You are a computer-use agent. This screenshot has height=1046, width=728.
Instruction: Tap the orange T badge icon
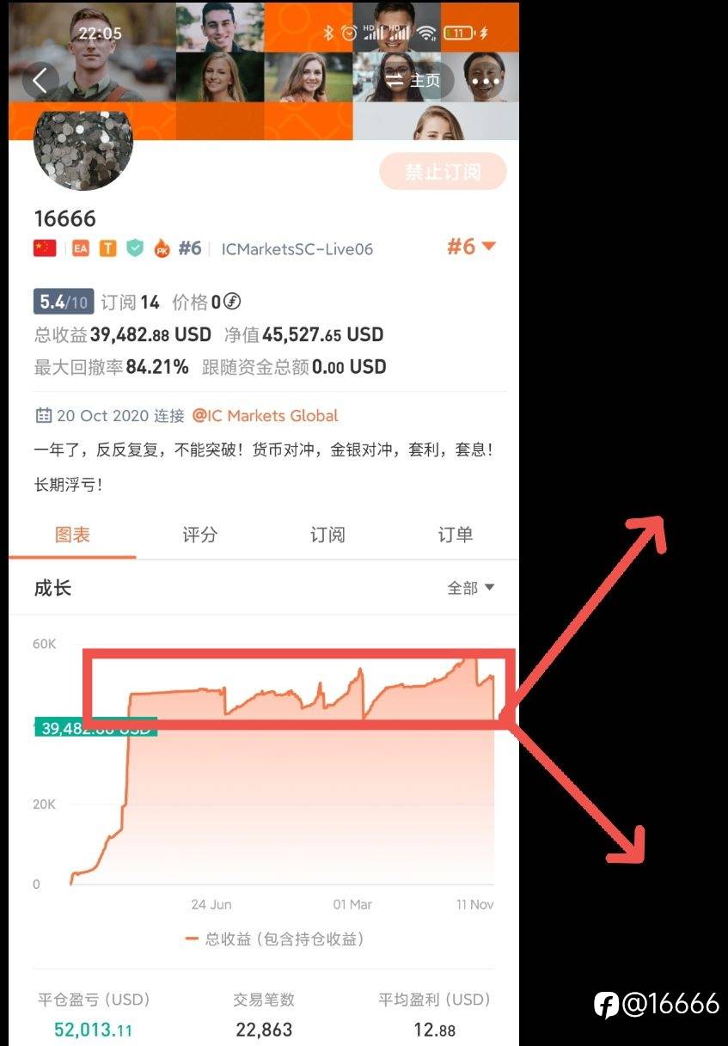point(107,248)
